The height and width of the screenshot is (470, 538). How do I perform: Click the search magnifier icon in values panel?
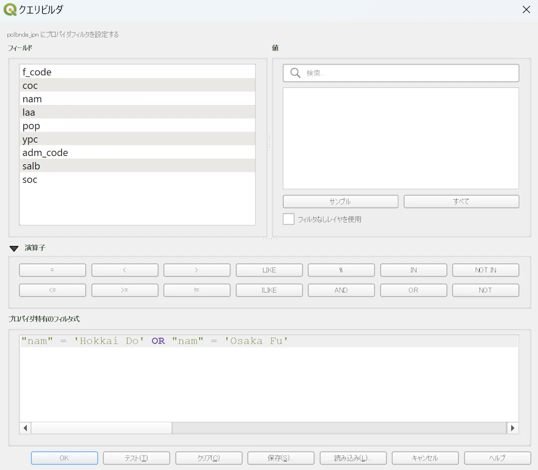point(295,73)
